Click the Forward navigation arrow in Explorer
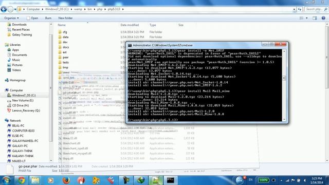329x185 pixels. pyautogui.click(x=10, y=9)
